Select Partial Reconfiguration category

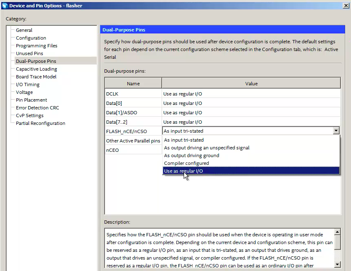[40, 123]
